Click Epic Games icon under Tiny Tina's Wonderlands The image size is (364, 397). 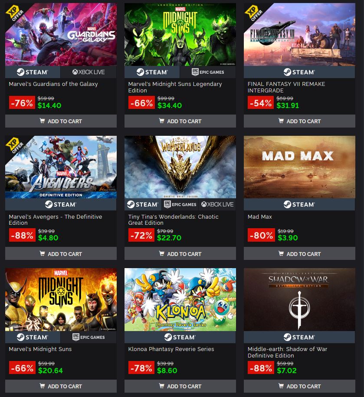tap(180, 204)
